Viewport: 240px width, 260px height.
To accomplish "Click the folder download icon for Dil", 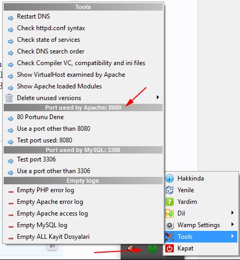I will click(x=170, y=213).
